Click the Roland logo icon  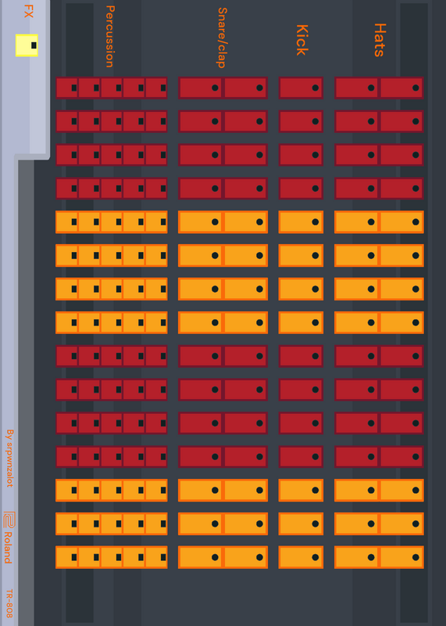pos(9,520)
